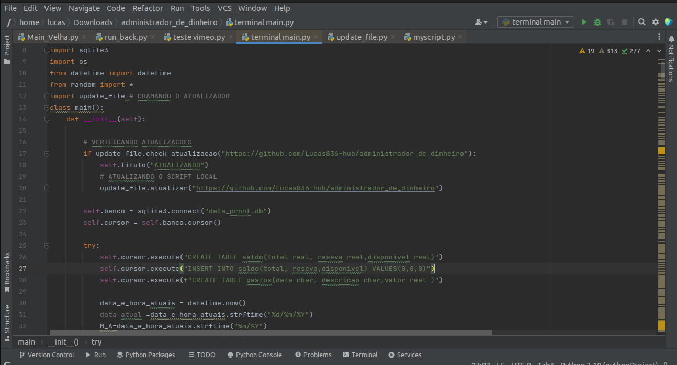The height and width of the screenshot is (365, 677).
Task: Open the Python Console tool window
Action: coord(255,355)
